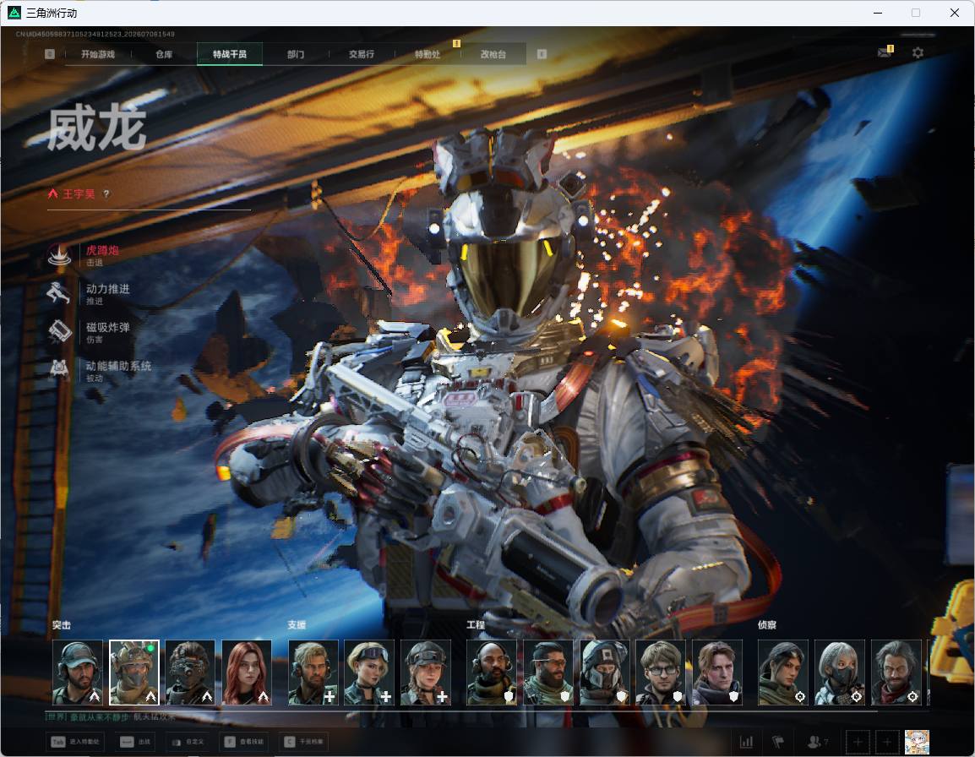The width and height of the screenshot is (975, 757).
Task: Choose the assault operator with night-vision goggles
Action: click(x=190, y=673)
